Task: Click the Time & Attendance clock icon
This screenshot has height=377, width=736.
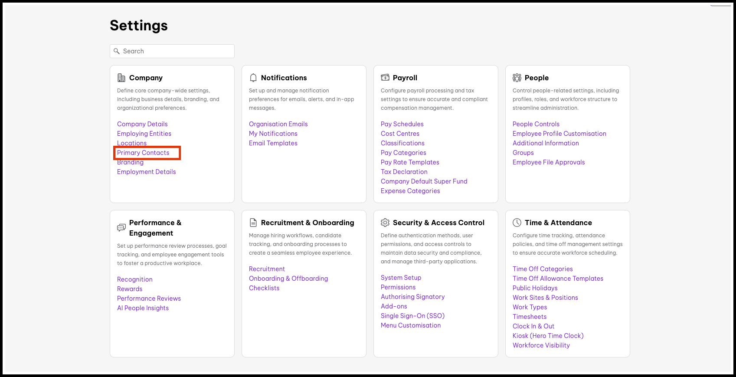Action: pyautogui.click(x=517, y=223)
